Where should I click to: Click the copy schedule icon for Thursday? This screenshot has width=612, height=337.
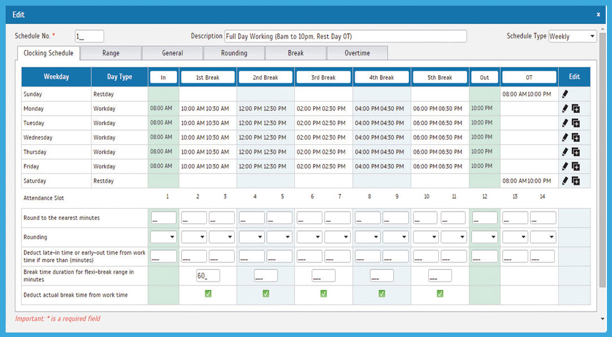(x=576, y=152)
